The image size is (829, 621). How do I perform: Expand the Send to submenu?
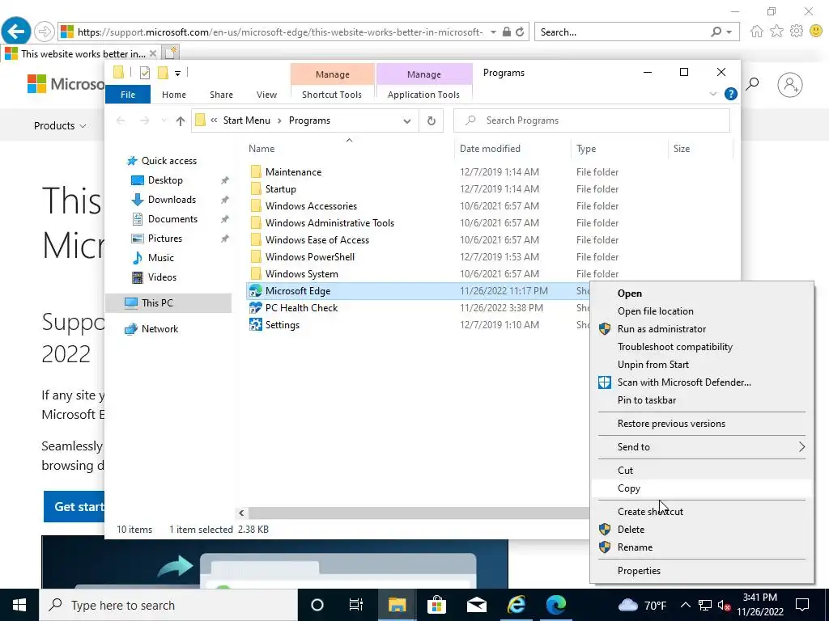[x=702, y=446]
